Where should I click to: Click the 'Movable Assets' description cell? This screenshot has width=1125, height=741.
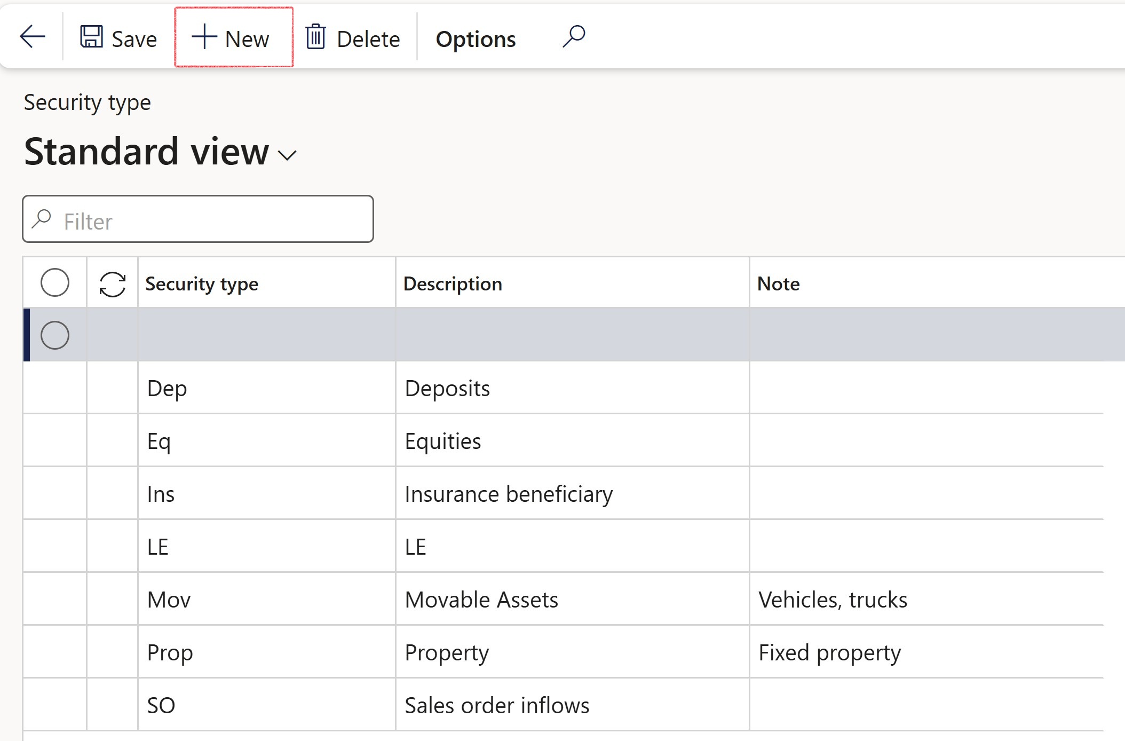click(572, 599)
